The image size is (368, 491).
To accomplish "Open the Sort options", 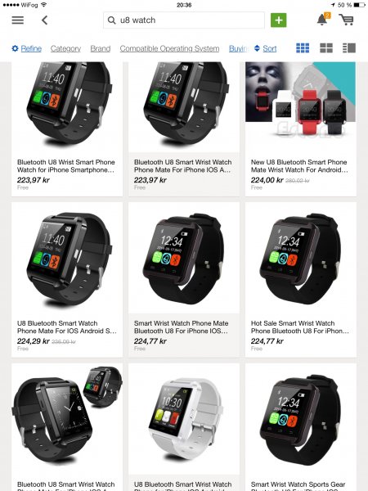I will pyautogui.click(x=269, y=48).
